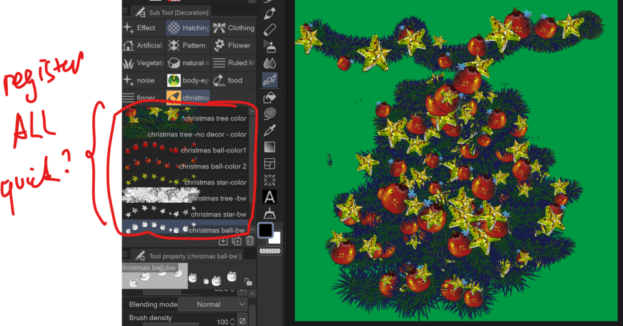Select the Eyedropper tool
623x326 pixels.
[269, 130]
